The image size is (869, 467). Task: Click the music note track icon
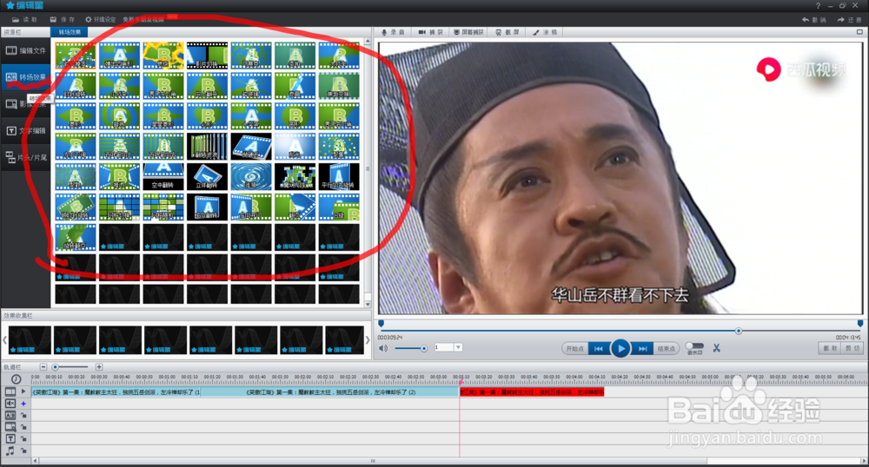(x=10, y=451)
